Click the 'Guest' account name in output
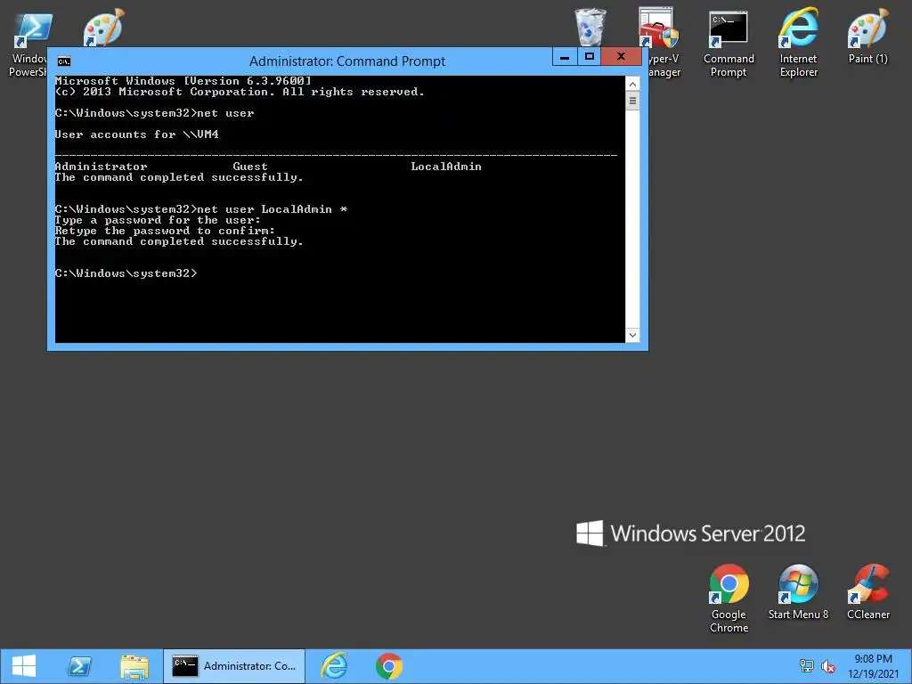Screen dimensions: 912x684 (x=250, y=167)
